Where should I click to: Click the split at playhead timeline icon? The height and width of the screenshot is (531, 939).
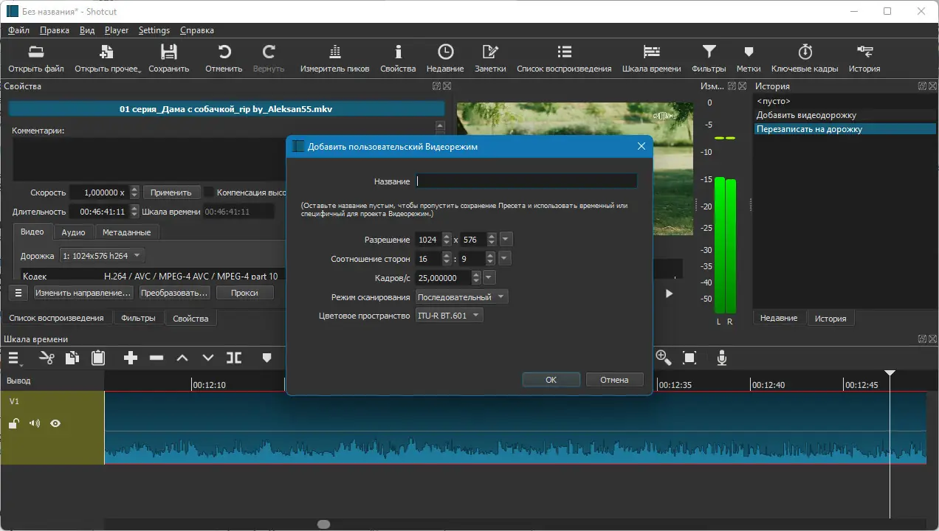(234, 358)
